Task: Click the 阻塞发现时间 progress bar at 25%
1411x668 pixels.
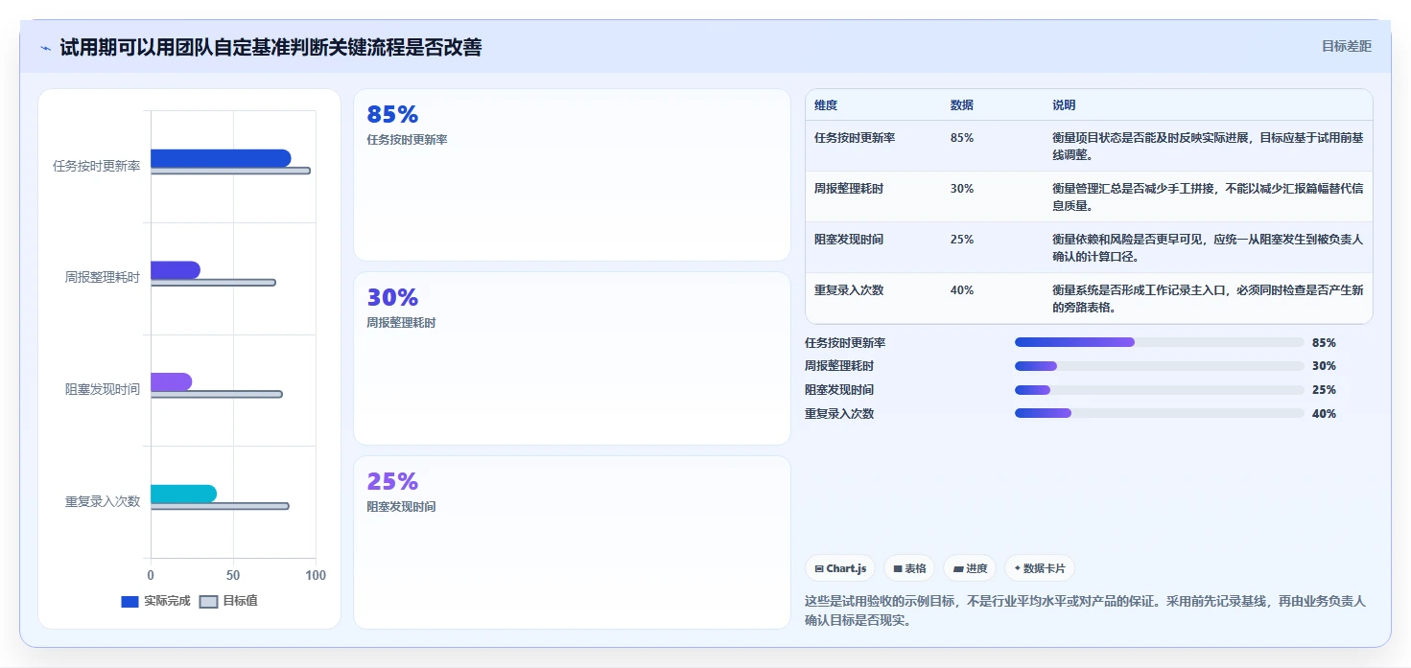Action: pos(1159,390)
